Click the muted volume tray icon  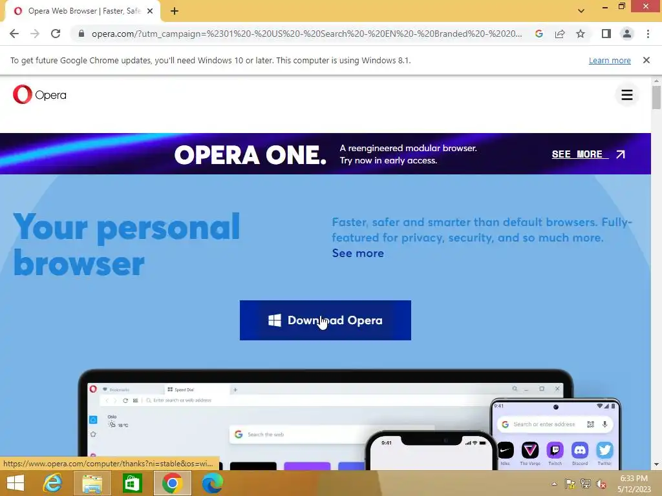(x=601, y=484)
